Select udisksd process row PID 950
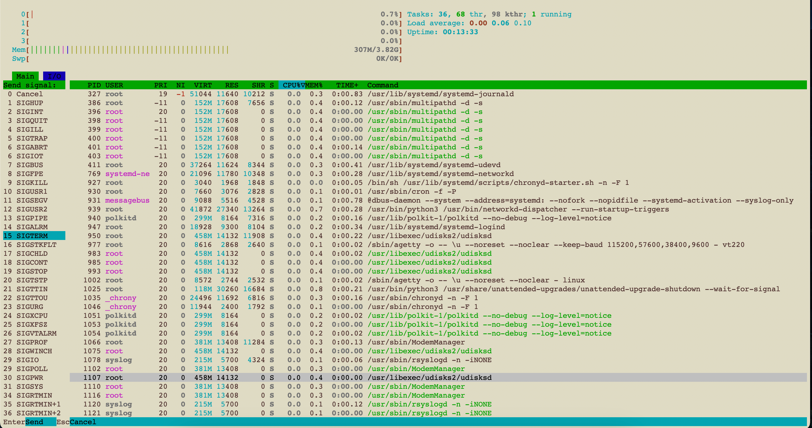812x428 pixels. (438, 236)
